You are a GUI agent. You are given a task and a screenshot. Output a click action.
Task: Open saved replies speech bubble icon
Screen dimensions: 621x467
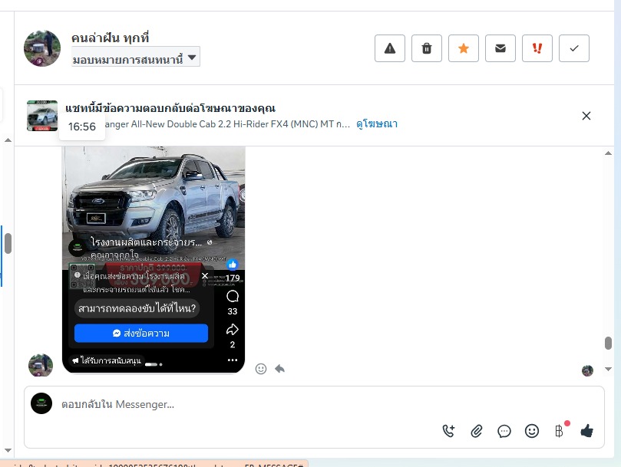tap(504, 431)
